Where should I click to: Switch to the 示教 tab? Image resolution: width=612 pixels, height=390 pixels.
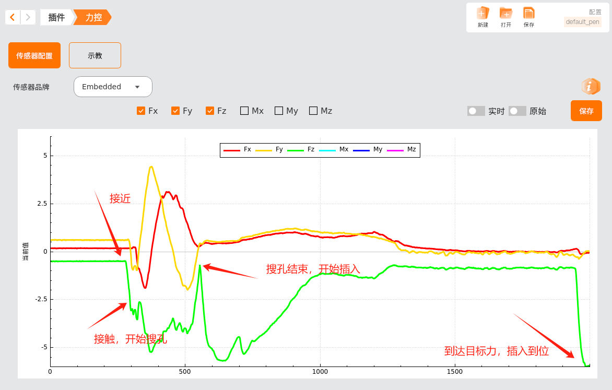coord(95,55)
